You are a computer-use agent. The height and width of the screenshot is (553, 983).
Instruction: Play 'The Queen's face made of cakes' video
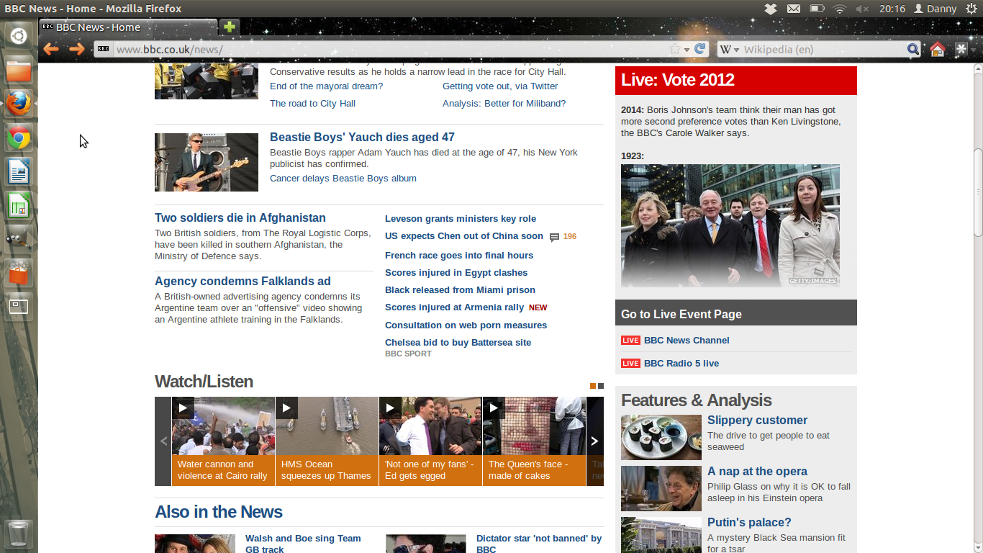point(534,441)
